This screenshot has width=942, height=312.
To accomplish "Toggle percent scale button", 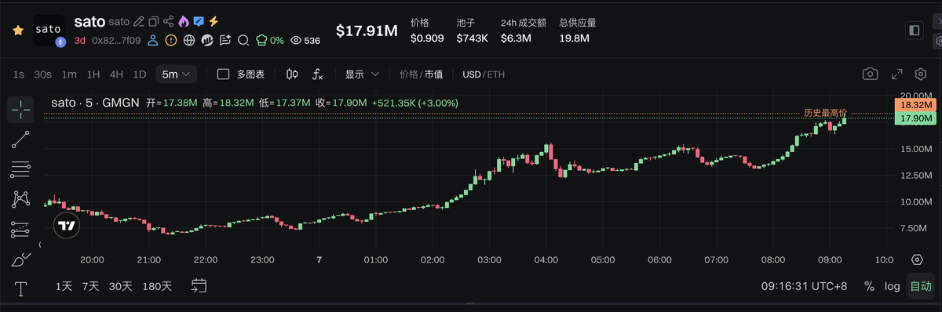I will coord(869,286).
